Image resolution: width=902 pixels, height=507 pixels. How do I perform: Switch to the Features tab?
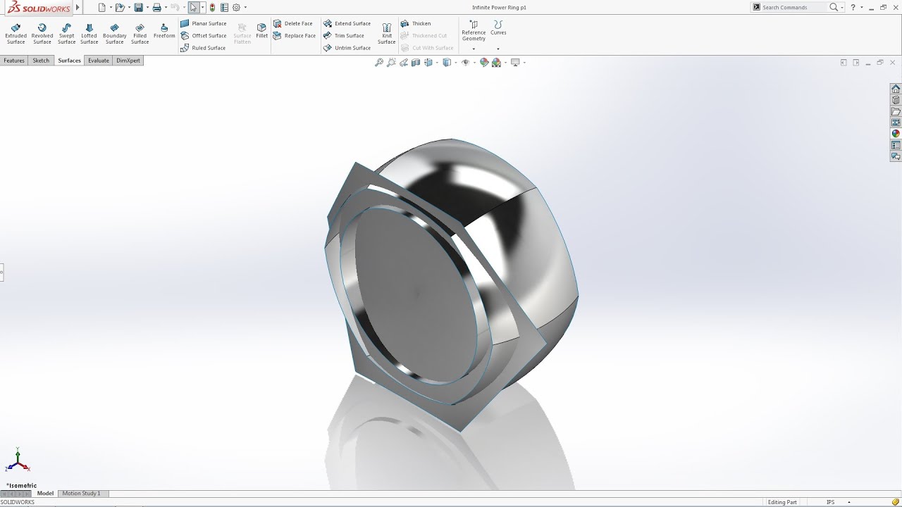click(x=14, y=61)
